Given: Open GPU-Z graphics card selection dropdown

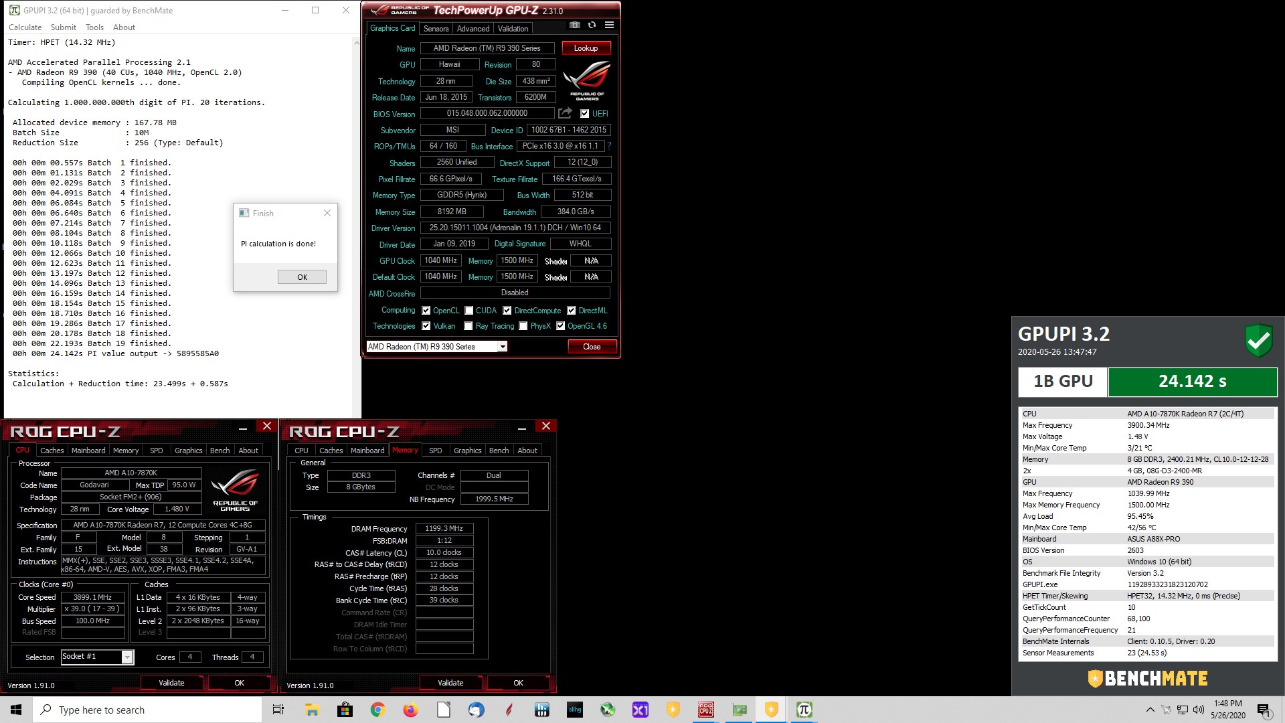Looking at the screenshot, I should point(503,346).
